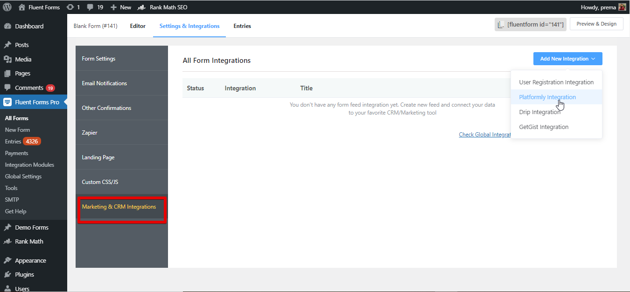Open Integration Modules submenu

(29, 165)
